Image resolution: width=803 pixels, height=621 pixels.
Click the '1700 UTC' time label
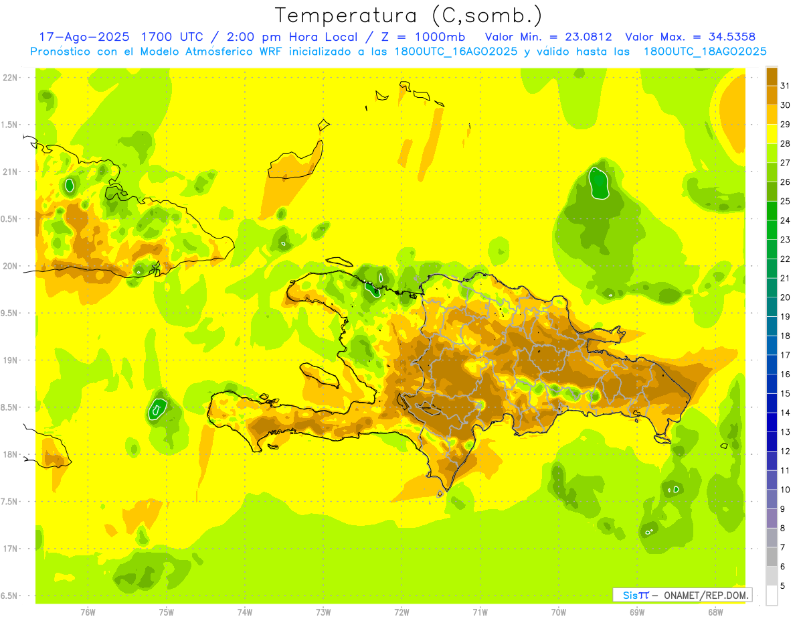pyautogui.click(x=173, y=37)
